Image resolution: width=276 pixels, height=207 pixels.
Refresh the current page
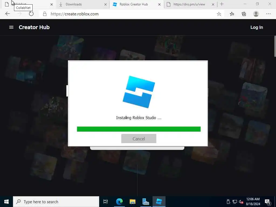tap(31, 14)
